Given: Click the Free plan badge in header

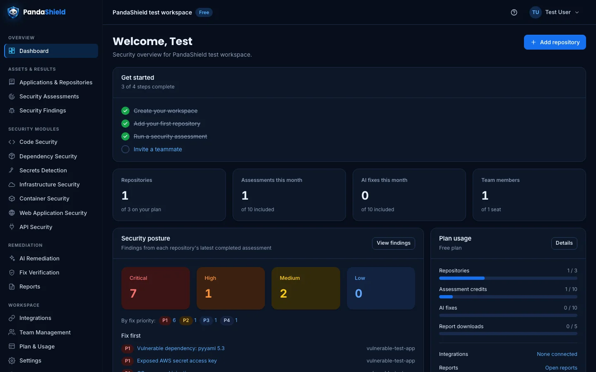Looking at the screenshot, I should (x=204, y=12).
